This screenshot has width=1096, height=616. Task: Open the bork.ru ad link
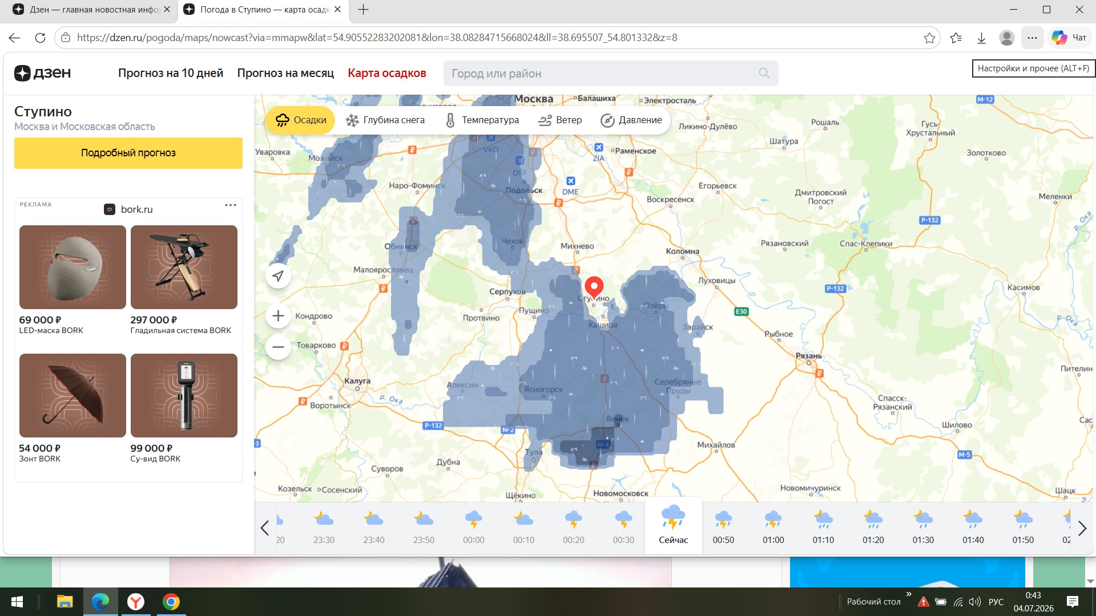click(x=128, y=209)
